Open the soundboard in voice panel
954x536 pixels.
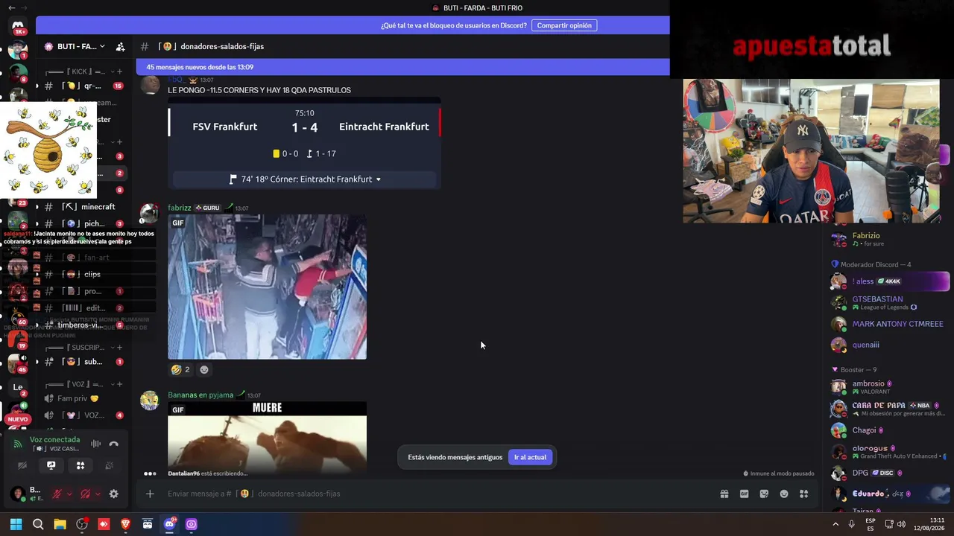(110, 465)
